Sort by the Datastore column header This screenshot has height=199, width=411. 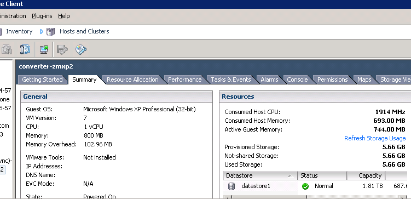(261, 175)
